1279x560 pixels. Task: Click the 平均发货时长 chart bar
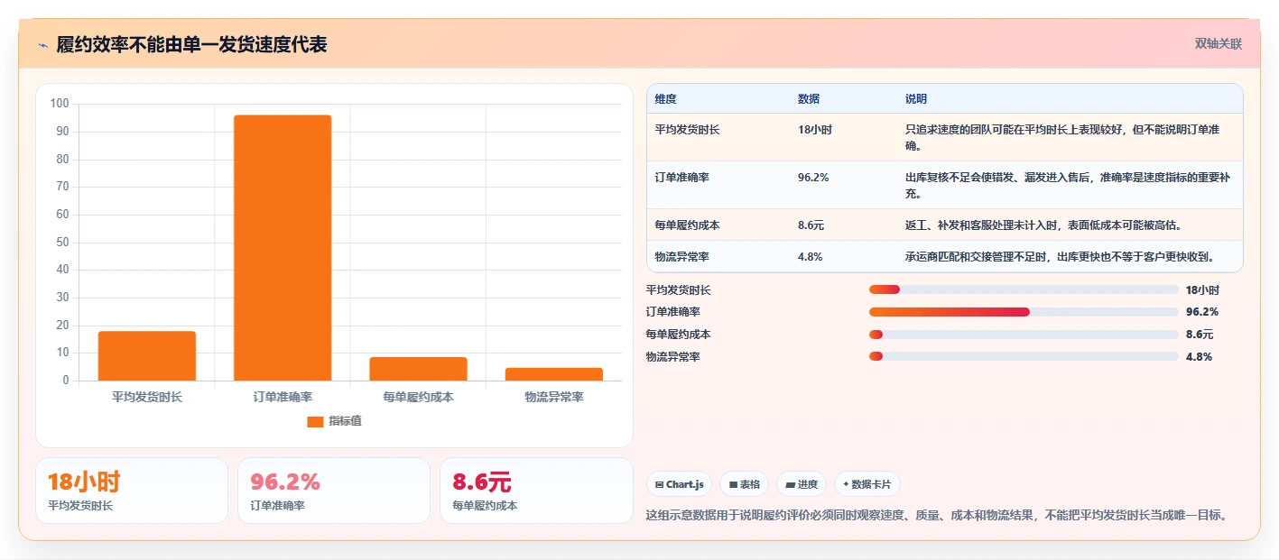(x=147, y=356)
